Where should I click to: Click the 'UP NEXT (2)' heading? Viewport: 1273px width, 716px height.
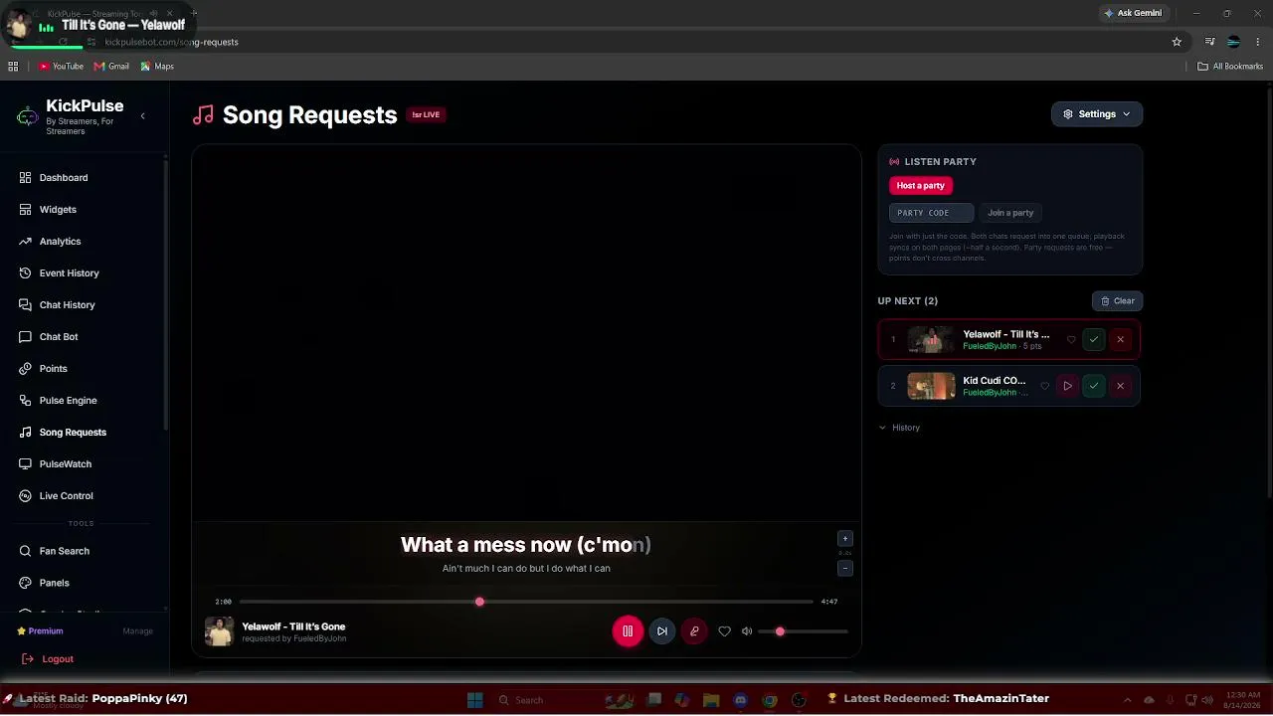[907, 301]
